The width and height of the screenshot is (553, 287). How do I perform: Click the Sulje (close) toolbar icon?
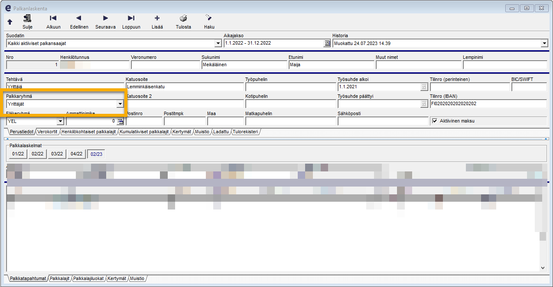point(27,18)
